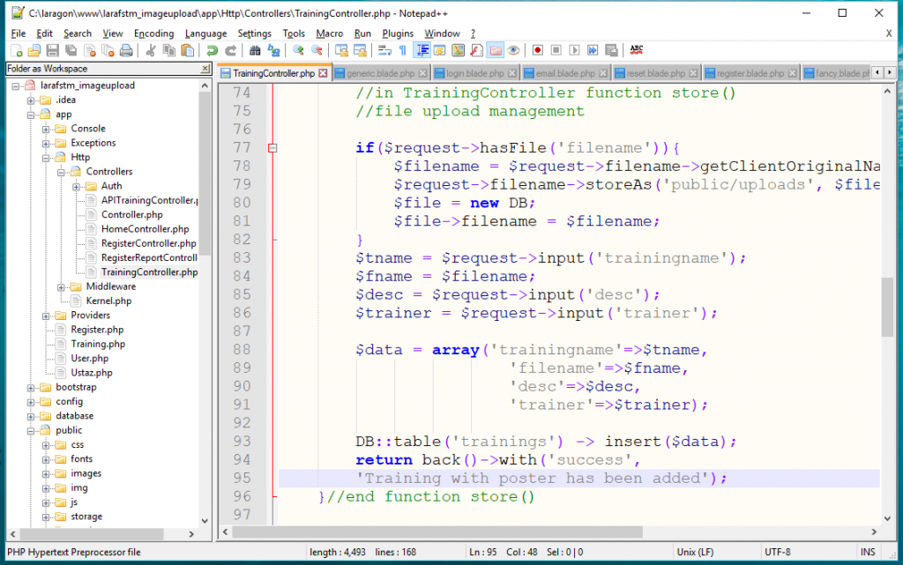Screen dimensions: 903x565
Task: Open the Plugins menu
Action: [x=398, y=33]
